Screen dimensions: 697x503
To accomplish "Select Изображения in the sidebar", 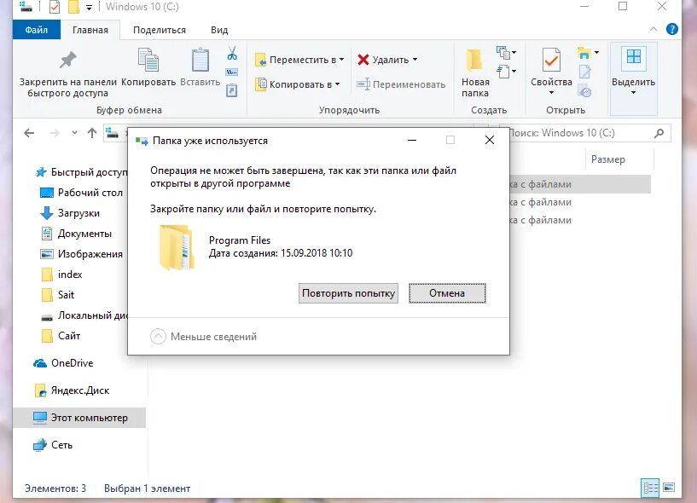I will [81, 254].
